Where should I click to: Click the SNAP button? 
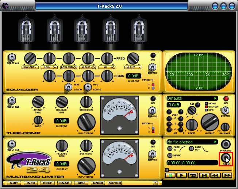(x=64, y=183)
